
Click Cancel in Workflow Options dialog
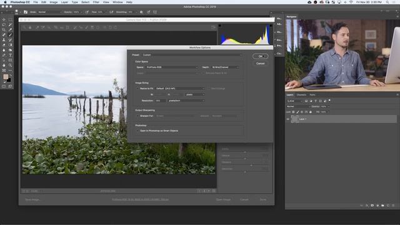pyautogui.click(x=260, y=64)
